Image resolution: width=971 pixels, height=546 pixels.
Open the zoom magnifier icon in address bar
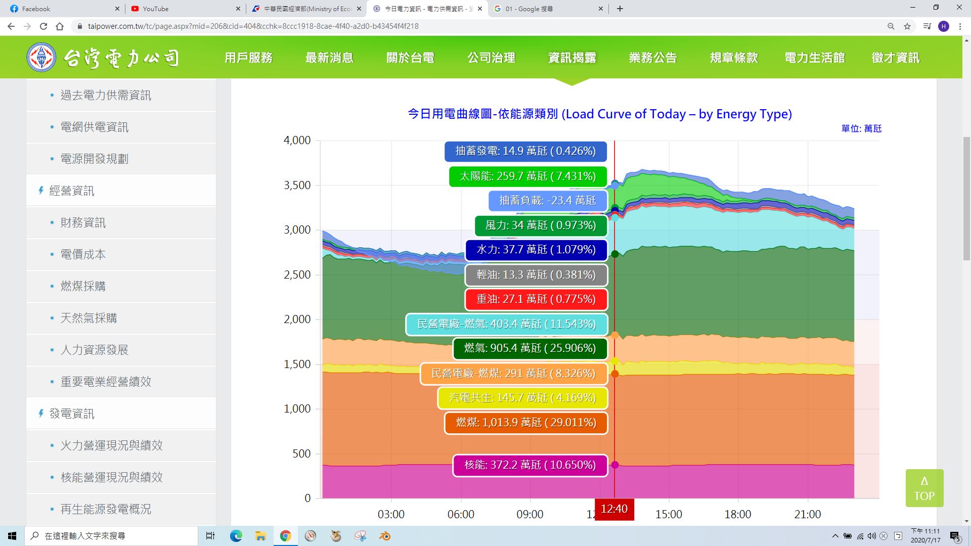click(891, 26)
